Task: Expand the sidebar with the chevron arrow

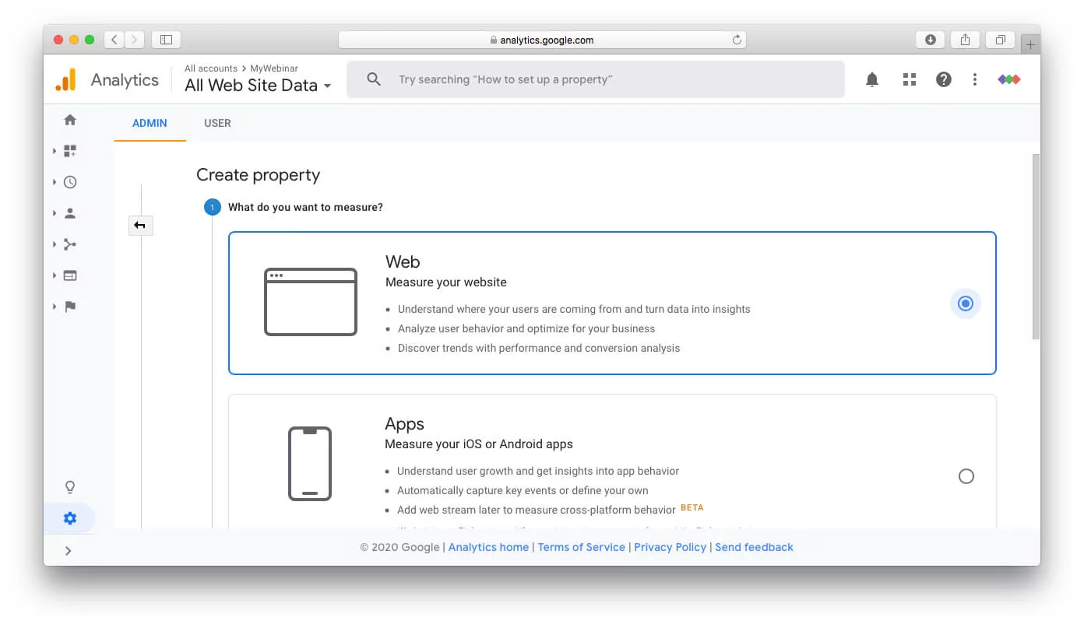Action: tap(69, 551)
